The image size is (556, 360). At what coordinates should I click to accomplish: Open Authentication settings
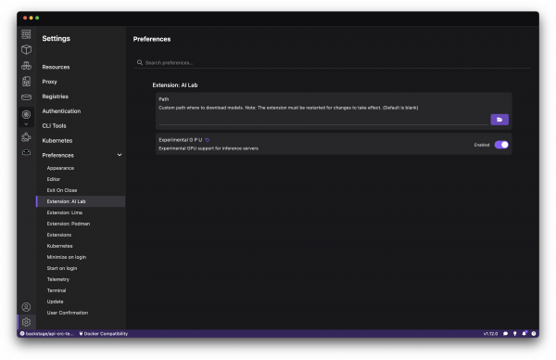point(61,111)
